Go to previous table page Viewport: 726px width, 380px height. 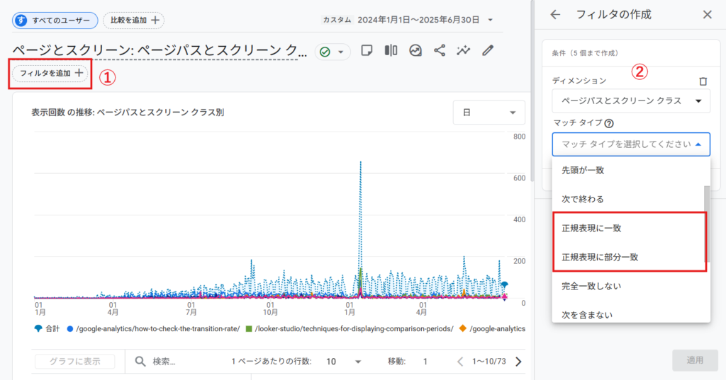point(459,362)
